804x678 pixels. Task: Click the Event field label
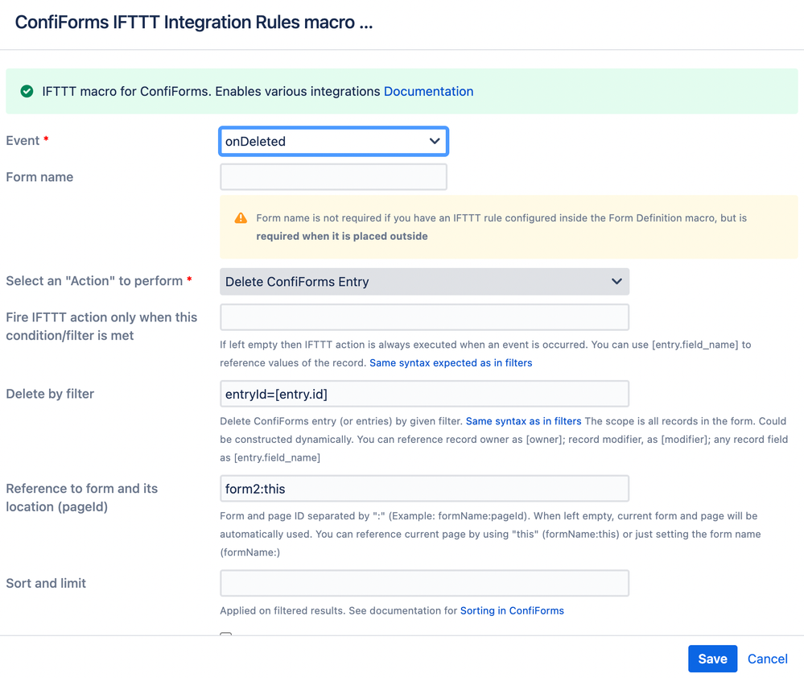coord(23,141)
